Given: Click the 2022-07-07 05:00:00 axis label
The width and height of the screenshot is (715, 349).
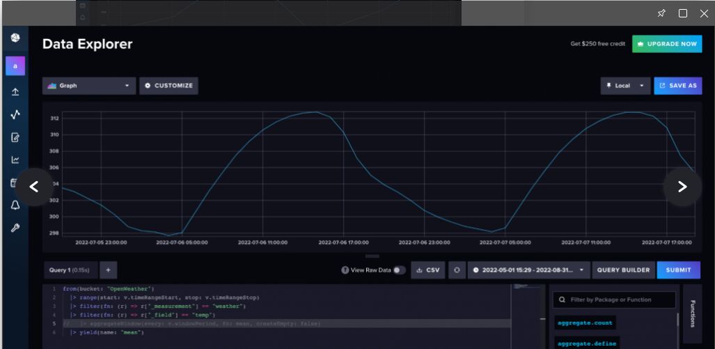Looking at the screenshot, I should 505,242.
